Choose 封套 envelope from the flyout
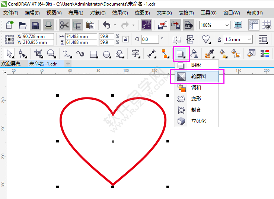This screenshot has width=274, height=199. (197, 110)
